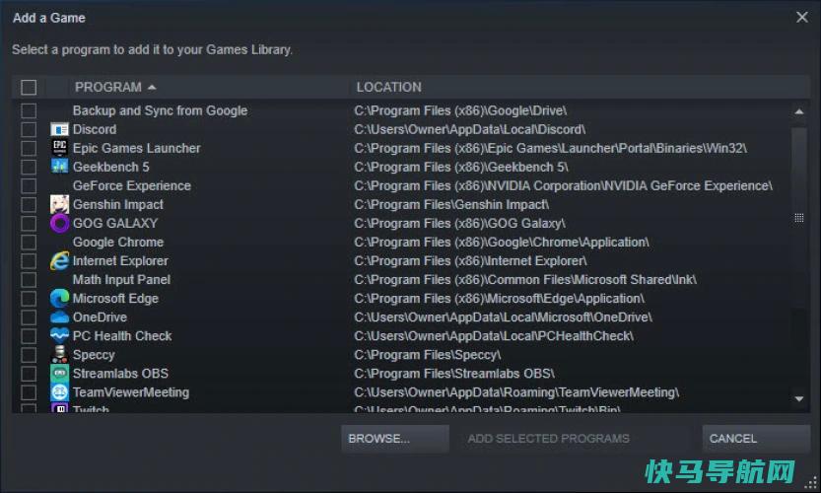This screenshot has width=821, height=493.
Task: Check the Genshin Impact checkbox
Action: [29, 205]
